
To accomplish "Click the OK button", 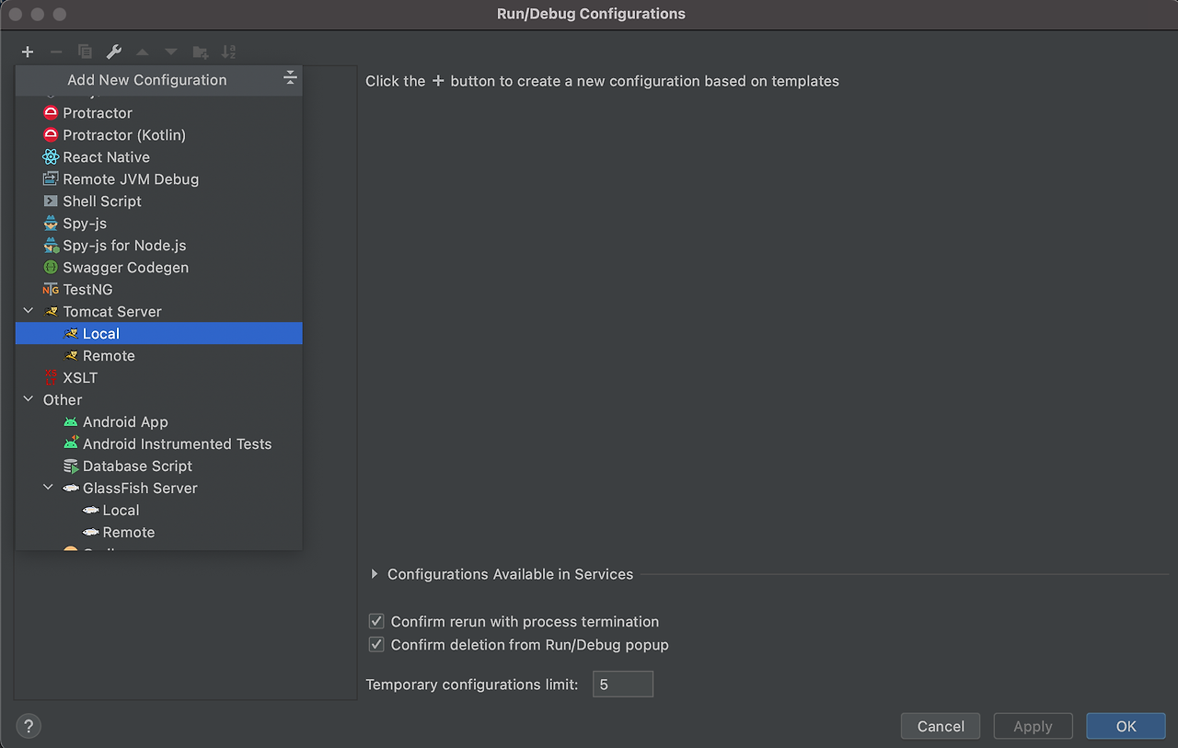I will 1126,726.
